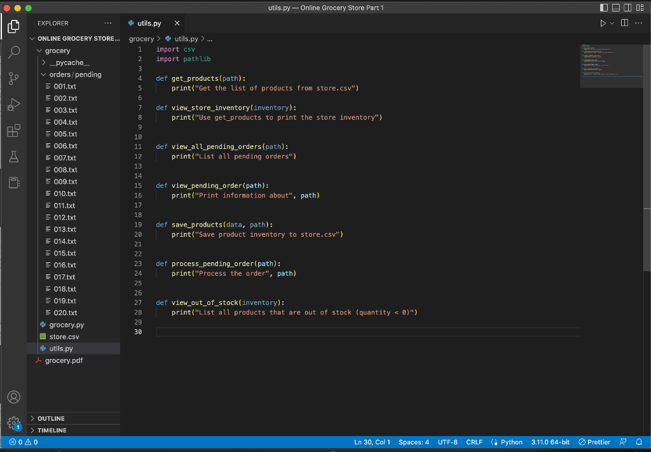The height and width of the screenshot is (452, 651).
Task: Open the Run and Debug view
Action: point(14,104)
